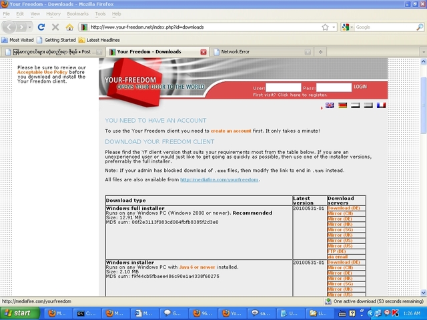Expand hidden system tray icons chevron

370,313
